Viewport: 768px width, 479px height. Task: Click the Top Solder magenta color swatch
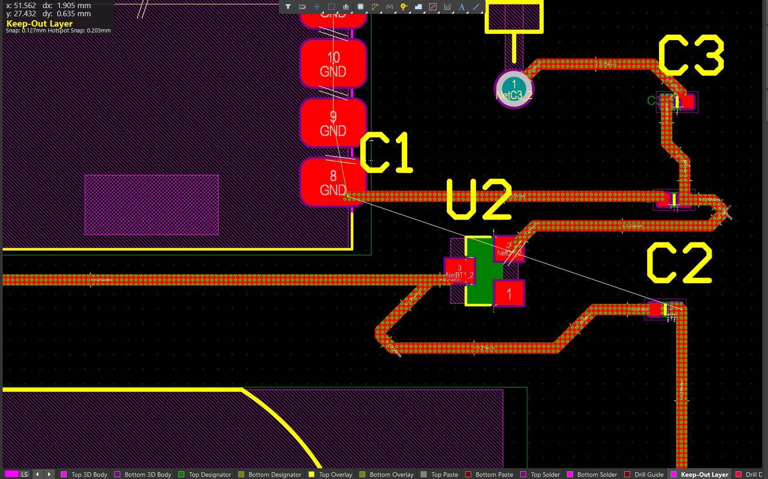pyautogui.click(x=524, y=474)
